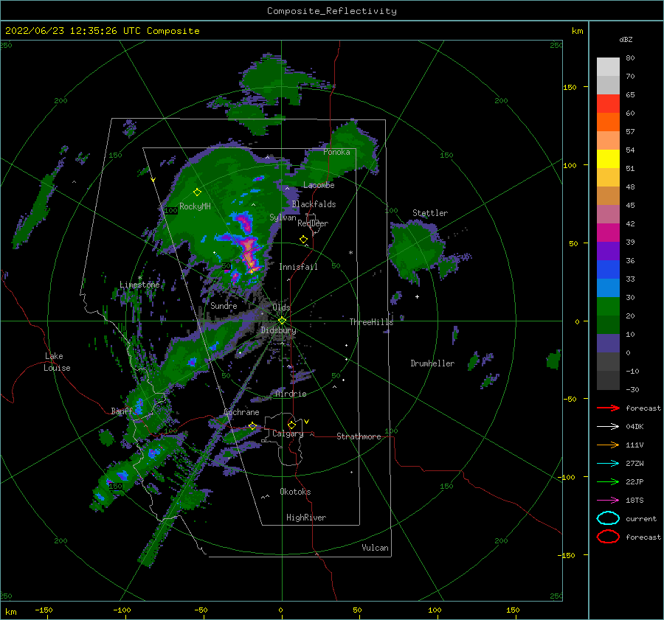Click the Composite_Reflectivity title
664x620 pixels.
332,11
